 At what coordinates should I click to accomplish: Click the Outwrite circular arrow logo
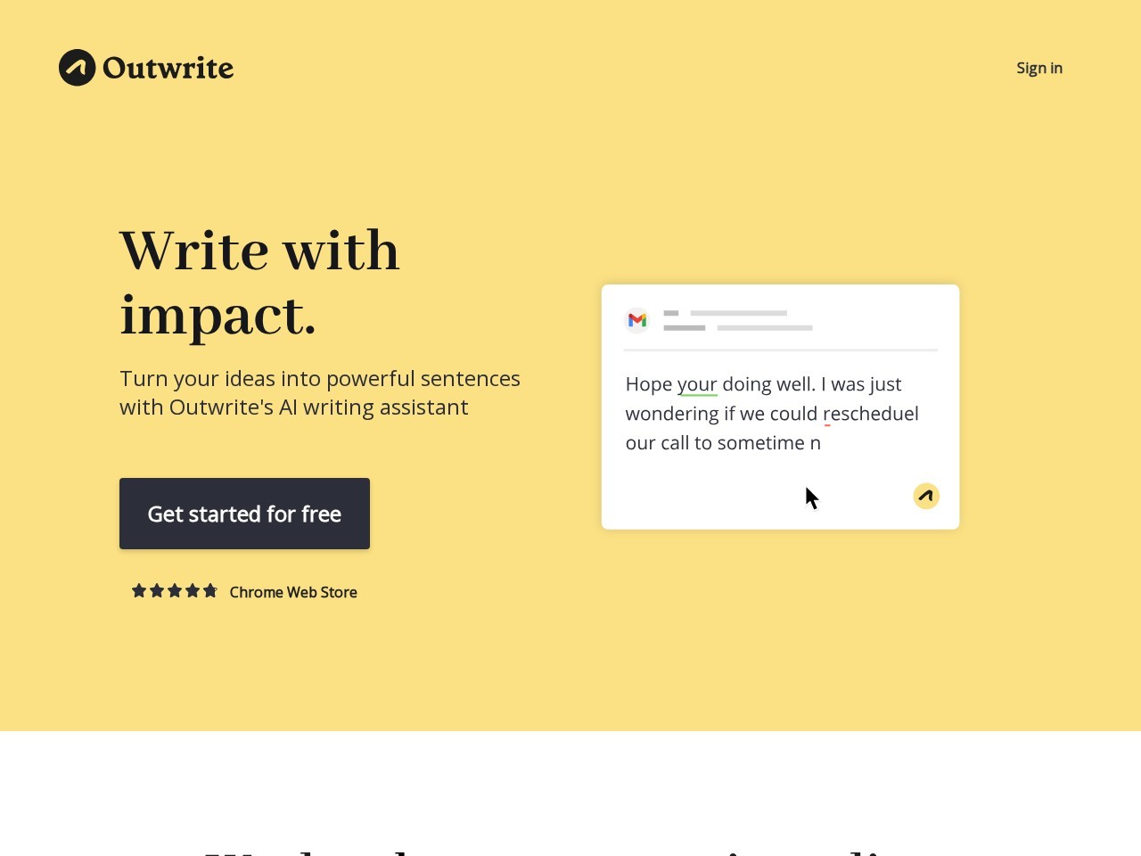pos(78,68)
